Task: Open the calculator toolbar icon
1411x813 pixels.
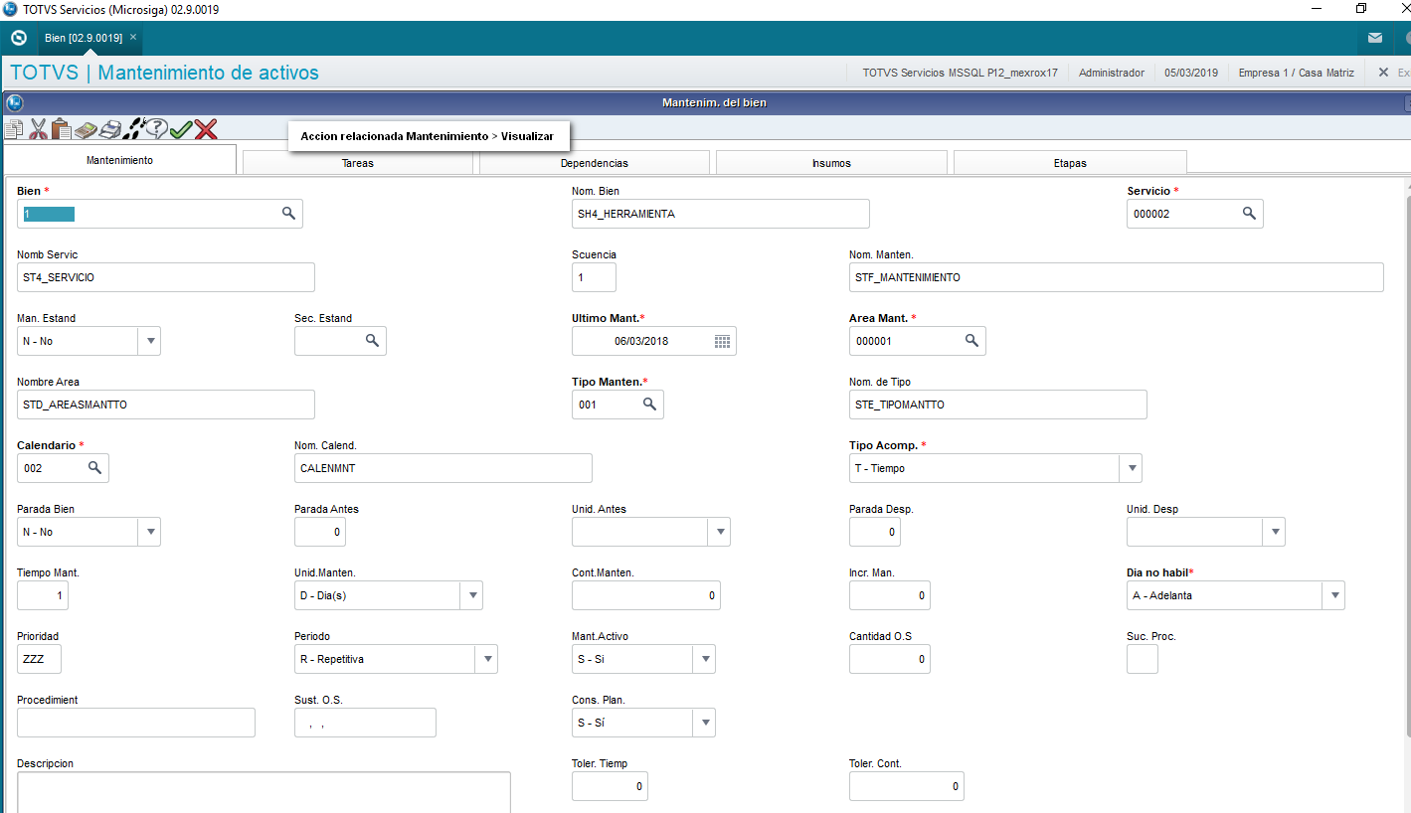Action: coord(86,129)
